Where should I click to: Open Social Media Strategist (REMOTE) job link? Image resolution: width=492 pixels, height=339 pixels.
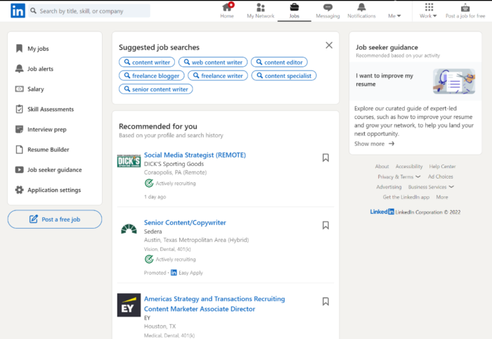pos(195,155)
